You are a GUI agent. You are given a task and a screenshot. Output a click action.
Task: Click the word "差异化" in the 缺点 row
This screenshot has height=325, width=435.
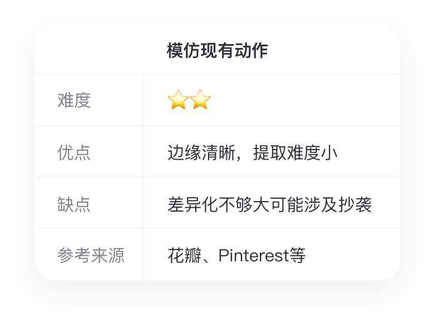coord(192,204)
